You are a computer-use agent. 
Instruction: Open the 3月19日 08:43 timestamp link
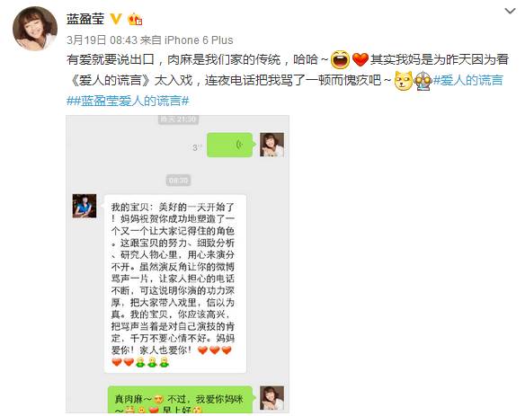tap(102, 40)
